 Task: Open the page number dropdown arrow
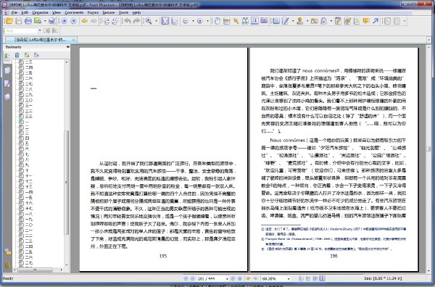point(227,279)
